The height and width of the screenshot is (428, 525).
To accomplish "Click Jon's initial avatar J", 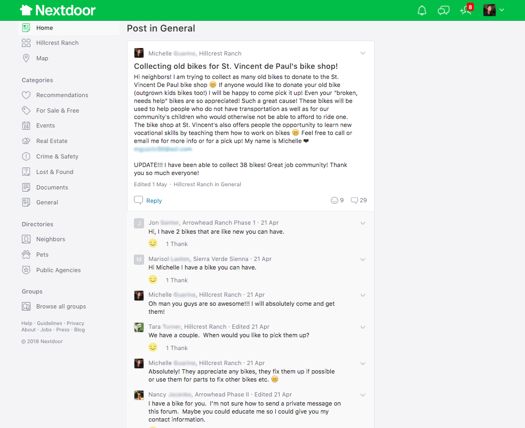I will click(139, 224).
